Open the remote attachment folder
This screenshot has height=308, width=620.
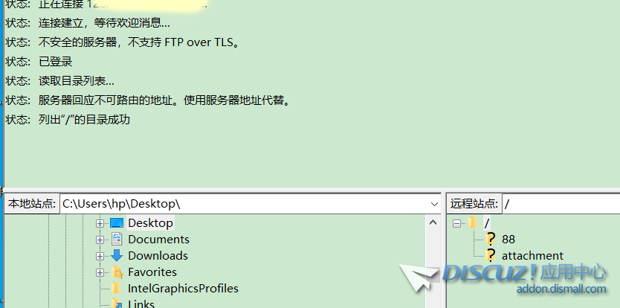(x=532, y=256)
